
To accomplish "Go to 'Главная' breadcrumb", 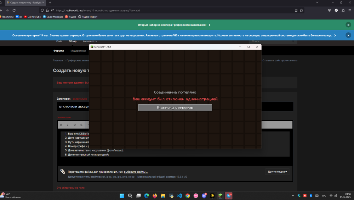I will point(58,60).
